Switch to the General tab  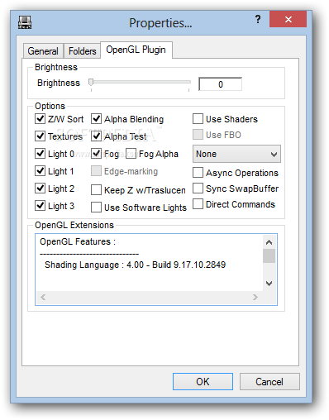[43, 51]
